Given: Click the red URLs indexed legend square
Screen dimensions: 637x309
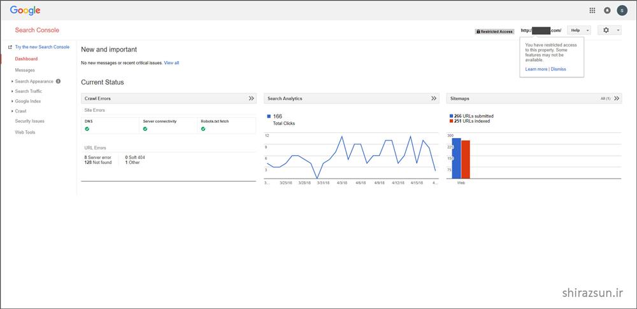Looking at the screenshot, I should [x=452, y=121].
